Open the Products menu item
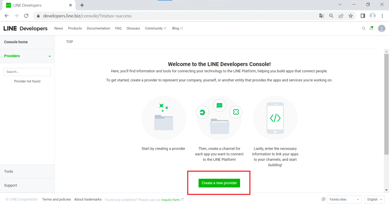The width and height of the screenshot is (389, 205). pyautogui.click(x=75, y=28)
